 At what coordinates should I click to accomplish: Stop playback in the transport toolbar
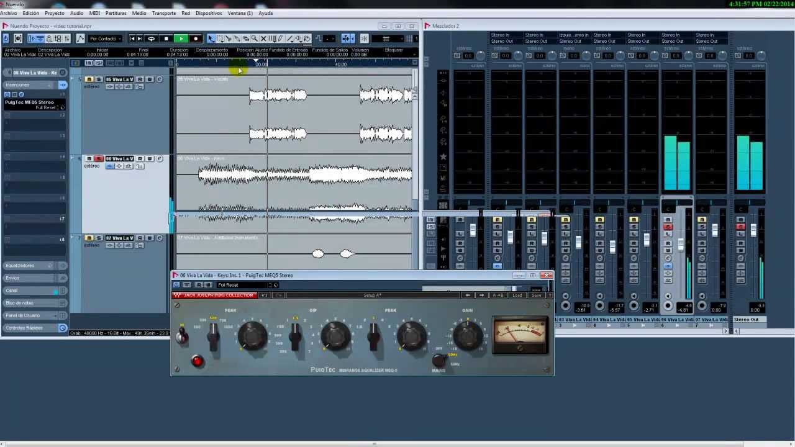[166, 38]
